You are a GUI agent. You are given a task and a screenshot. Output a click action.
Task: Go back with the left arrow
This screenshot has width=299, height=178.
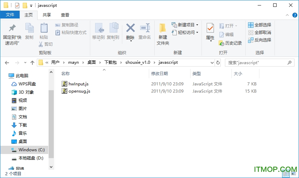pyautogui.click(x=7, y=63)
